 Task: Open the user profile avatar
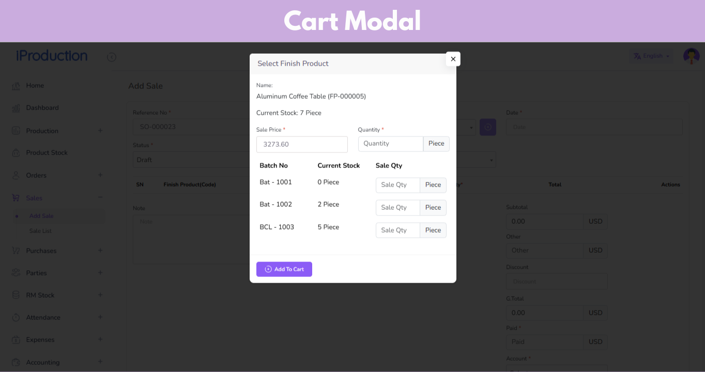tap(691, 56)
